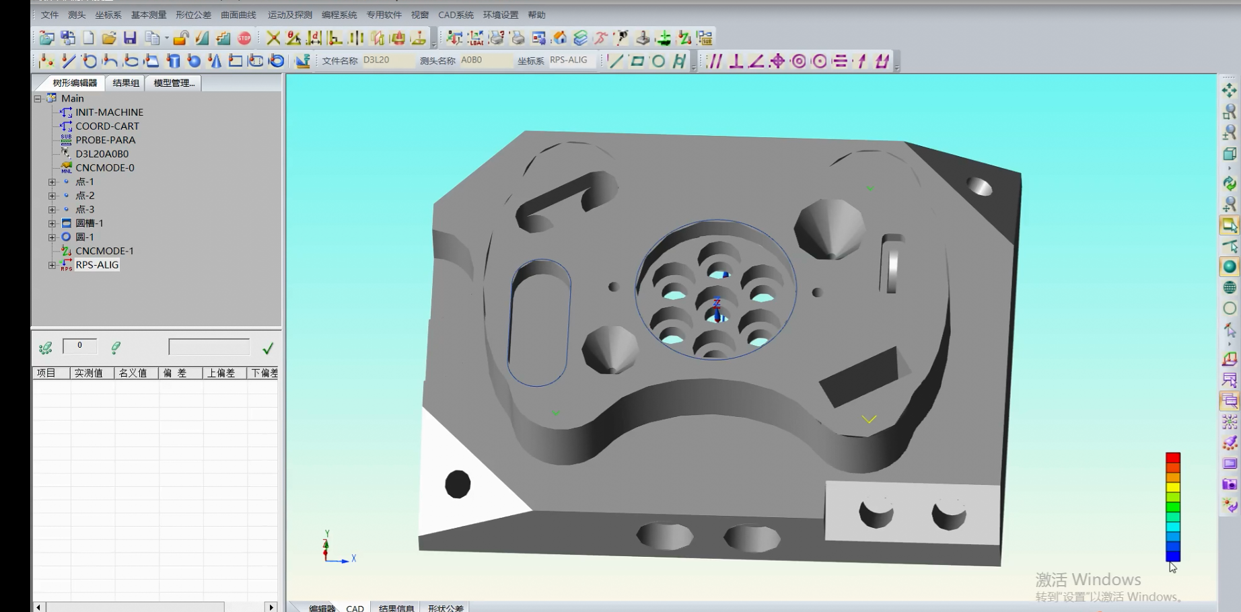Viewport: 1241px width, 612px height.
Task: Toggle the stacked windows selection icon in sidebar
Action: tap(1230, 401)
